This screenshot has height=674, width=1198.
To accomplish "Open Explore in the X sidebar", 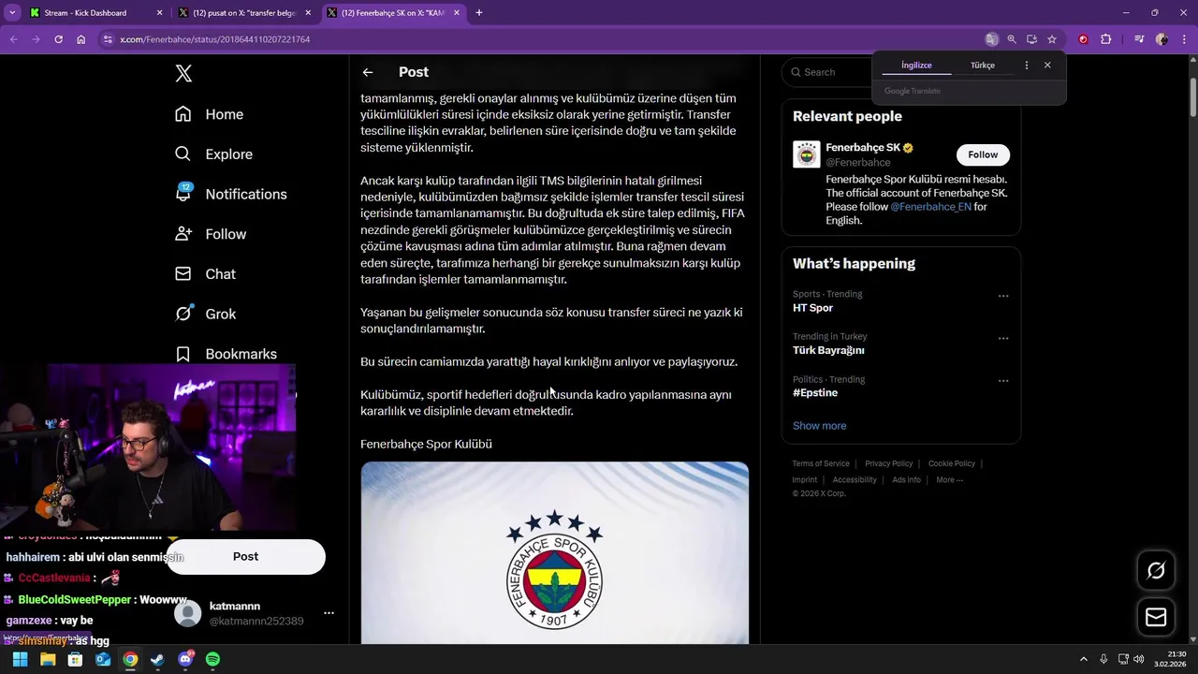I will (x=213, y=154).
